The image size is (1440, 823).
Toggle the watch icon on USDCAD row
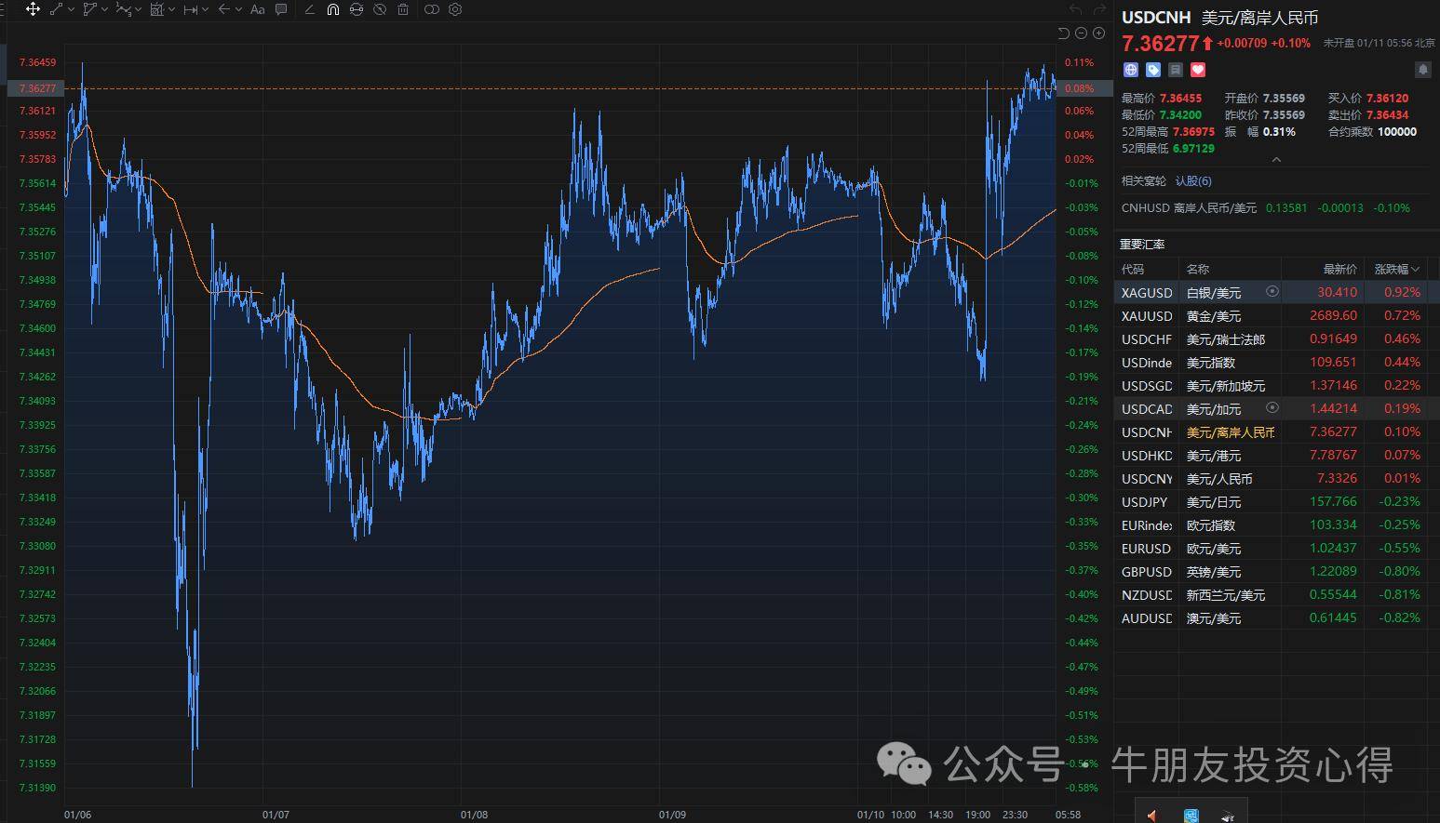click(1272, 407)
